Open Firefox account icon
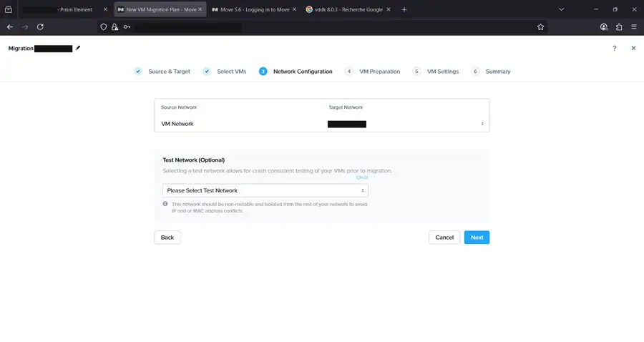Image resolution: width=644 pixels, height=342 pixels. tap(604, 26)
